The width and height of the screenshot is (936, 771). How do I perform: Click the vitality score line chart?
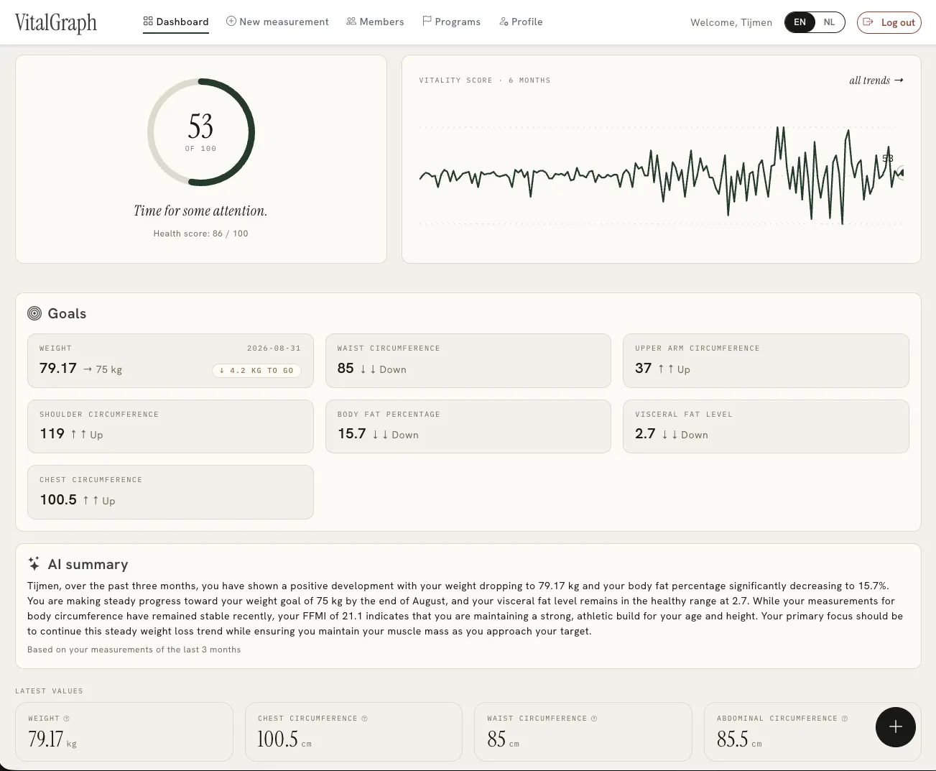click(x=661, y=175)
